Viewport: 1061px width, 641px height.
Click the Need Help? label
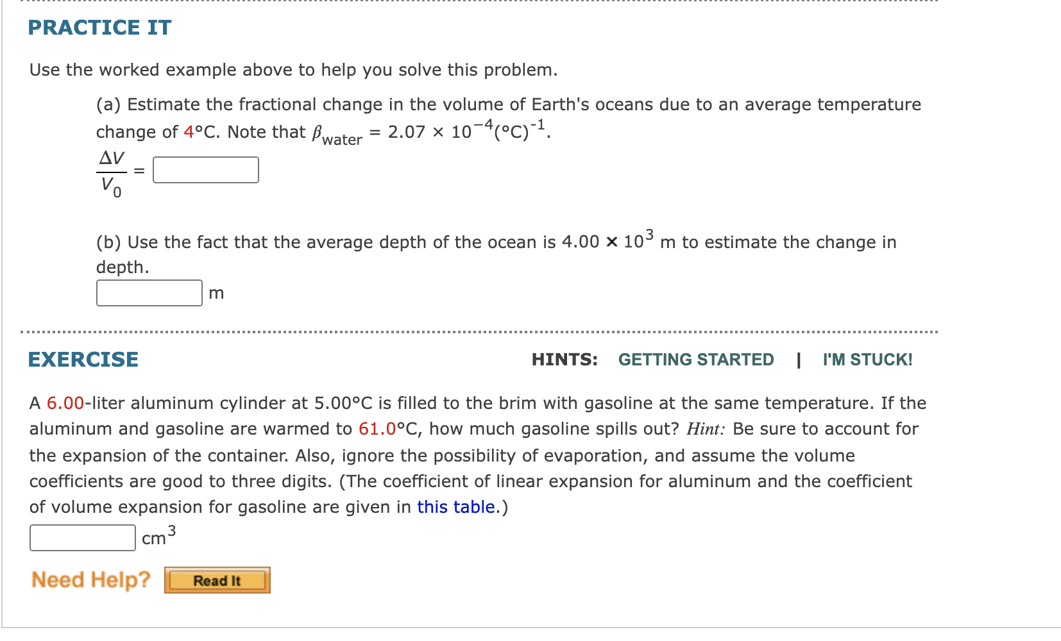coord(90,579)
